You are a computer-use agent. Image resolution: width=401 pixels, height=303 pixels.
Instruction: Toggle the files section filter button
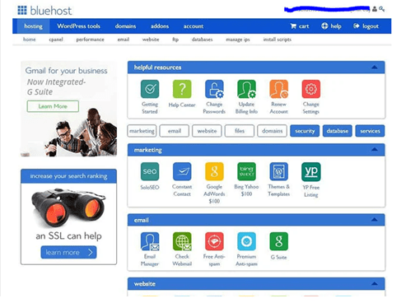pyautogui.click(x=240, y=131)
